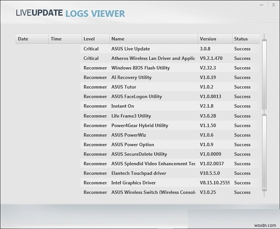Click version V9.2.1.470 cell
This screenshot has width=280, height=229.
coord(211,58)
